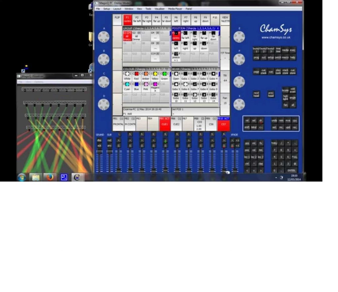Open the Setup menu
338x292 pixels.
(107, 9)
